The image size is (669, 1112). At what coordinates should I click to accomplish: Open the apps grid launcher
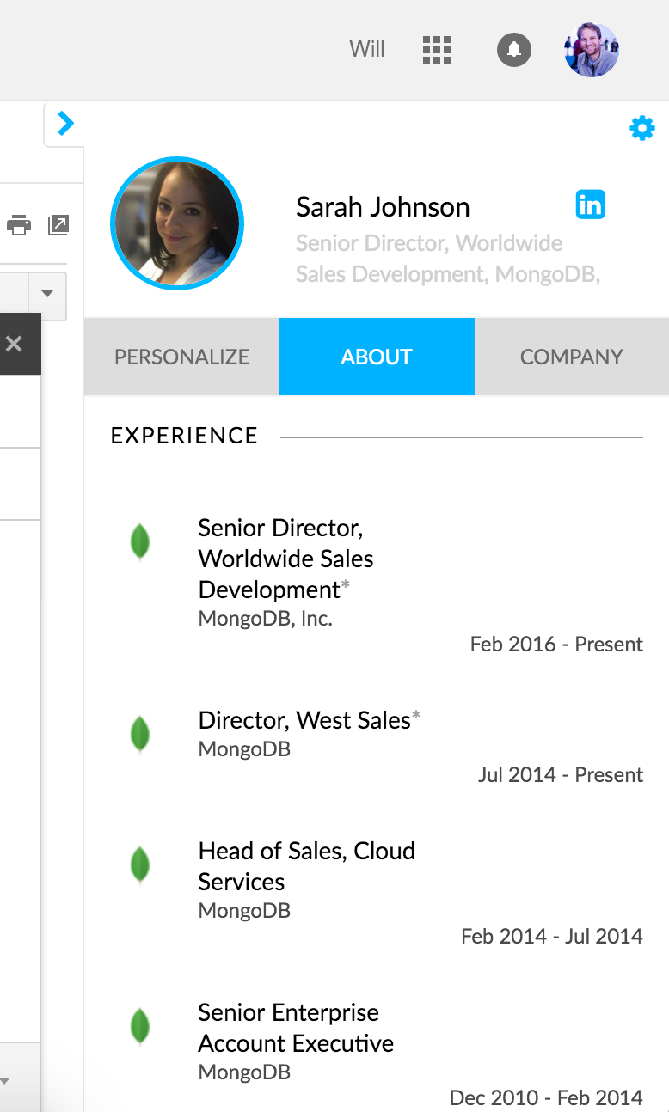pos(437,50)
